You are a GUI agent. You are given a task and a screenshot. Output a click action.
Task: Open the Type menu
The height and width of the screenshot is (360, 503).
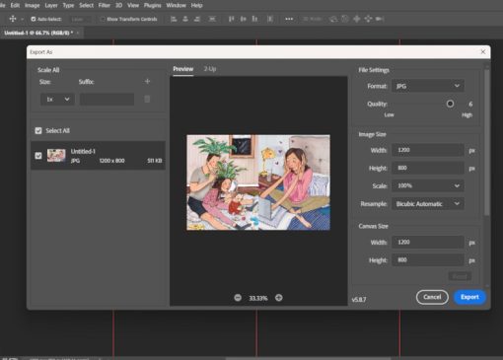point(68,5)
